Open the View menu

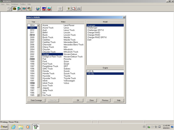click(x=8, y=4)
